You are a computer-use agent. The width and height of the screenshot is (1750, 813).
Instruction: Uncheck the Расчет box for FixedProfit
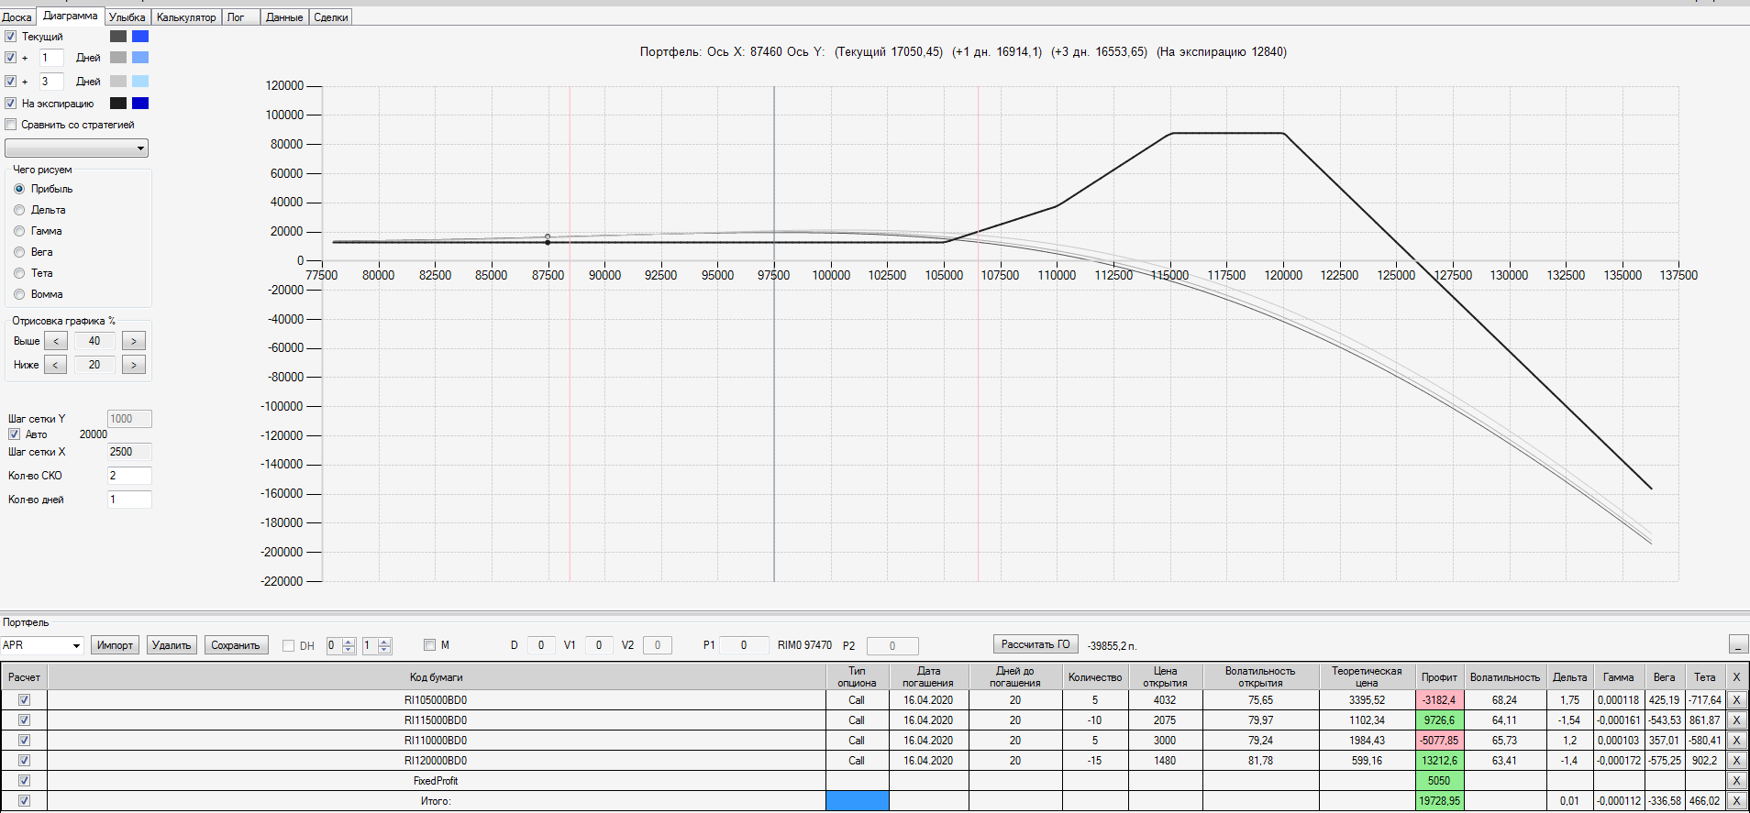(24, 781)
